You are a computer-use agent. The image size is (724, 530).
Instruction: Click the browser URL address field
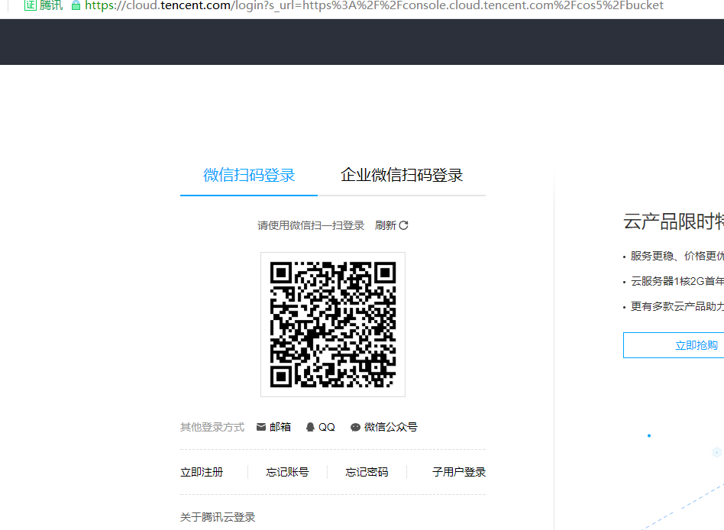click(x=374, y=5)
